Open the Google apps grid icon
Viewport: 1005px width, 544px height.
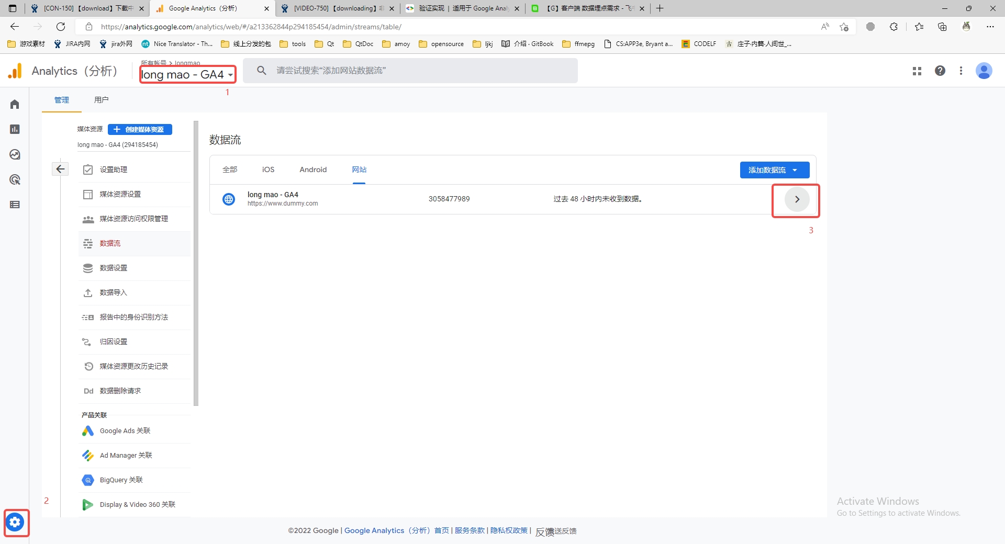tap(917, 71)
